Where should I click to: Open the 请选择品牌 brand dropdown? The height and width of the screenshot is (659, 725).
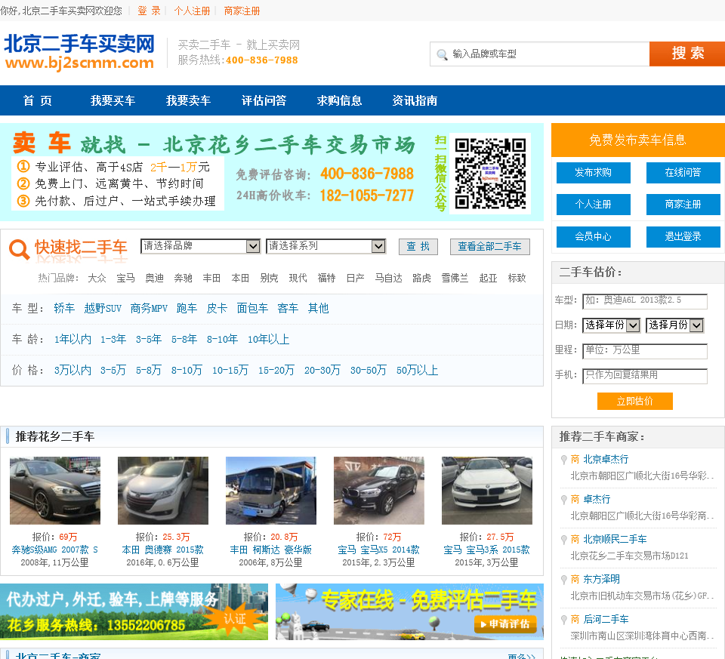point(200,246)
